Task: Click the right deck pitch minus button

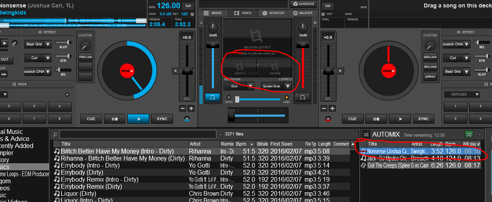Action: tap(324, 108)
